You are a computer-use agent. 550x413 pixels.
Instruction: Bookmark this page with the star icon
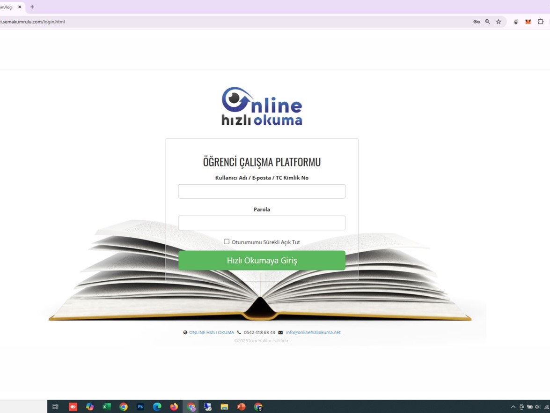tap(499, 22)
